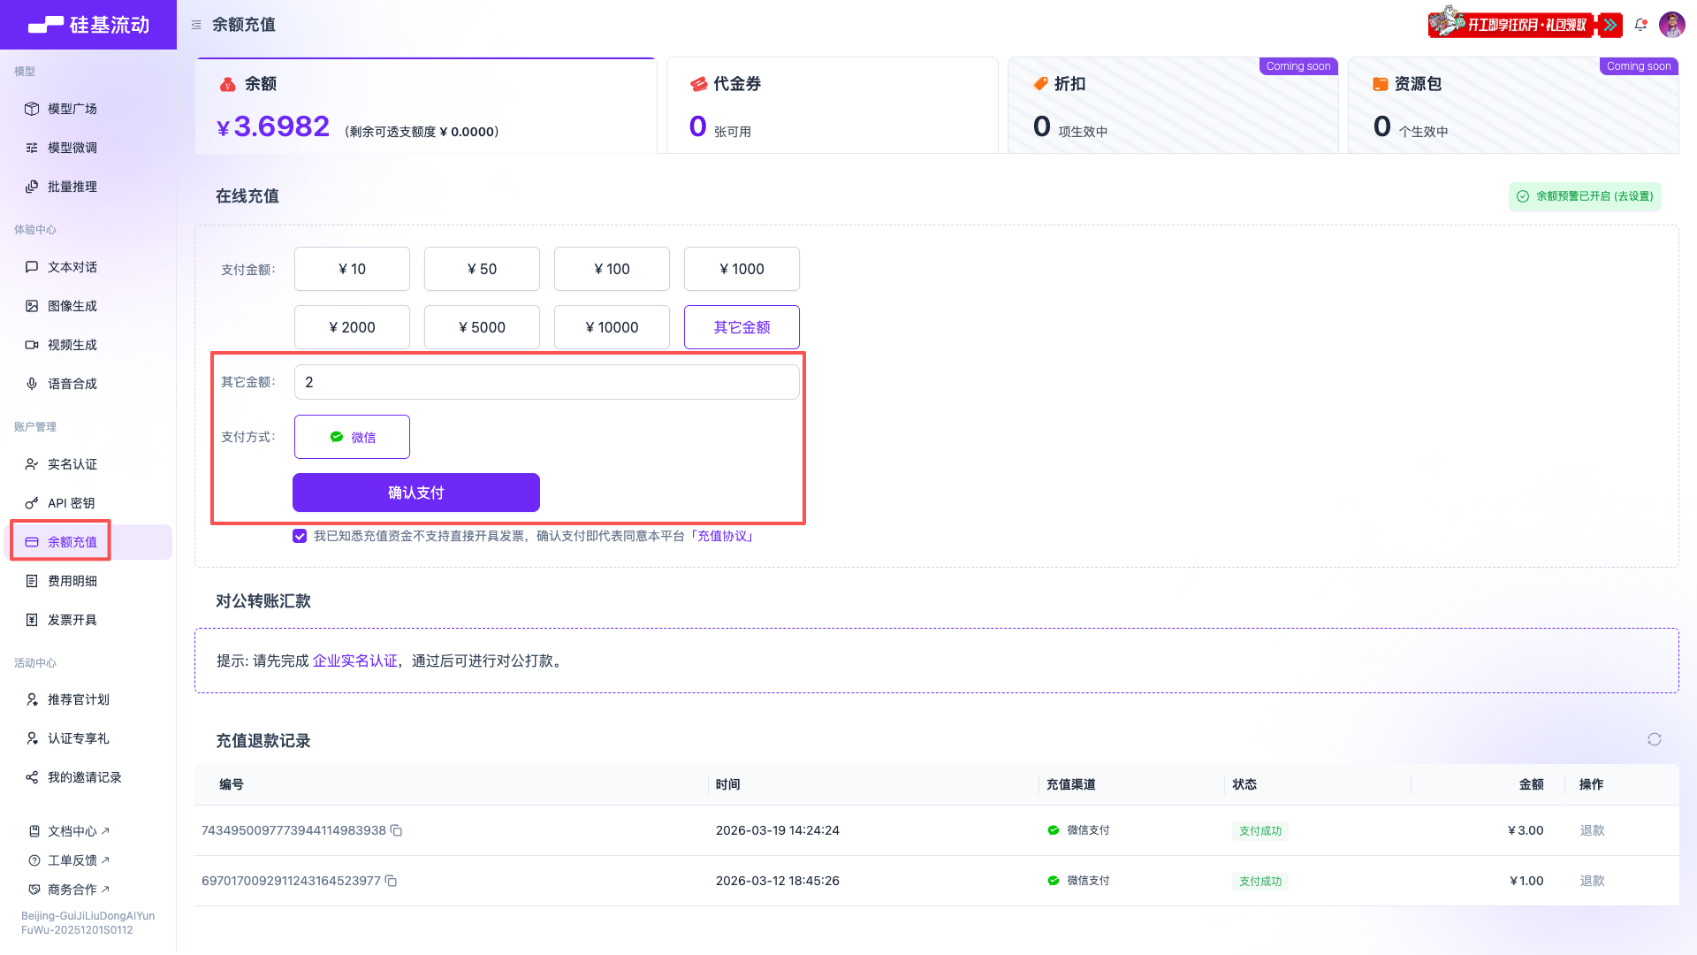Copy order number ending in 983938

coord(397,830)
